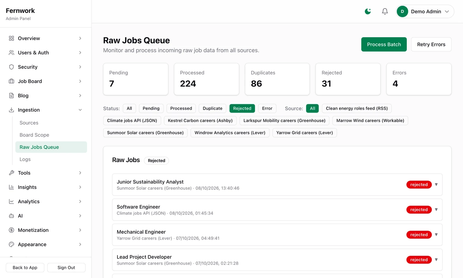The height and width of the screenshot is (278, 463).
Task: Click the Tools wrench icon
Action: (x=11, y=173)
